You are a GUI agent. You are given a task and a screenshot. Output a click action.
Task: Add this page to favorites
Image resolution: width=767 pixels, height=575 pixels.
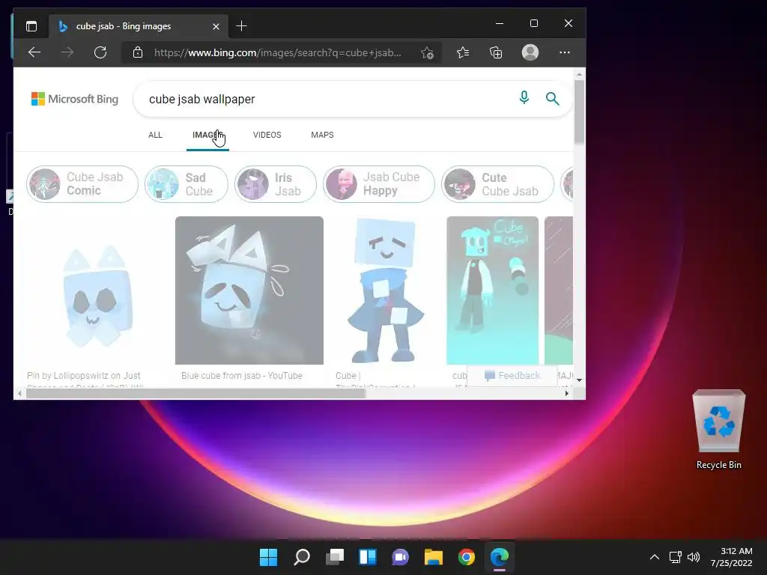point(427,53)
